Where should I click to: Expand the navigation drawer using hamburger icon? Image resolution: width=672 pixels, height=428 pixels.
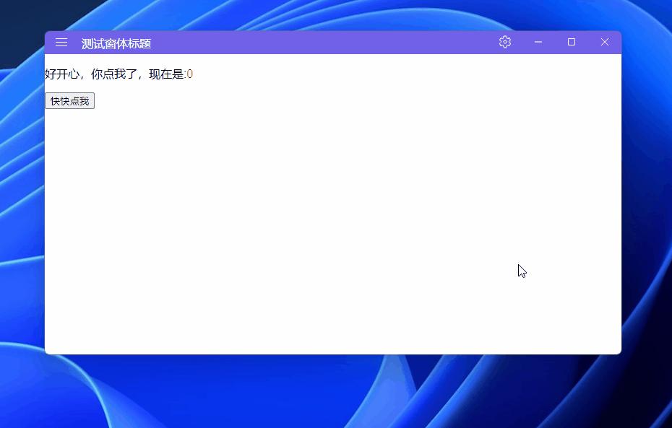[x=61, y=42]
